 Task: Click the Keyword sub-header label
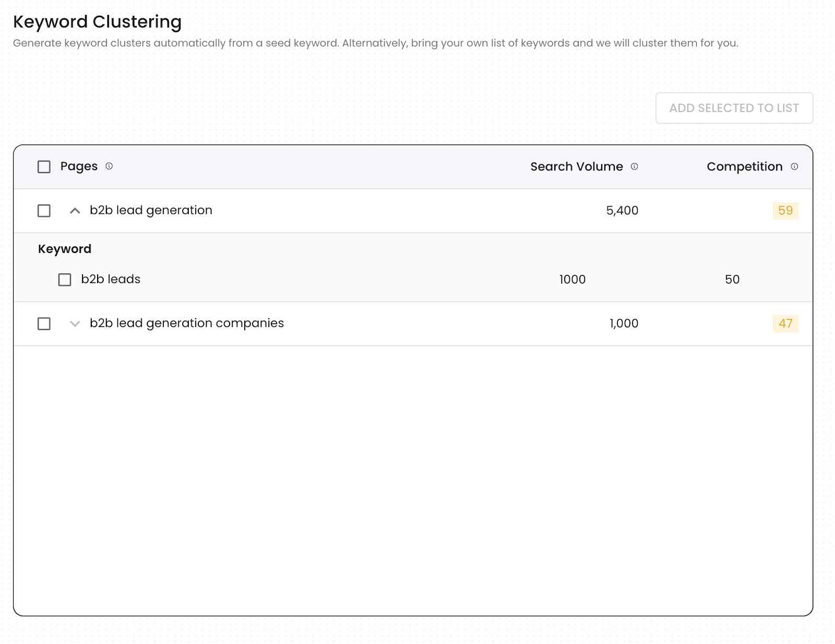[x=65, y=249]
